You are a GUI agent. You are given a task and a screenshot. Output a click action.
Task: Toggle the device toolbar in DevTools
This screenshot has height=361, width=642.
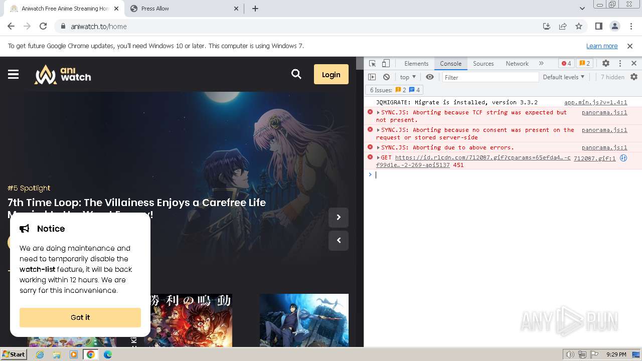[x=386, y=63]
